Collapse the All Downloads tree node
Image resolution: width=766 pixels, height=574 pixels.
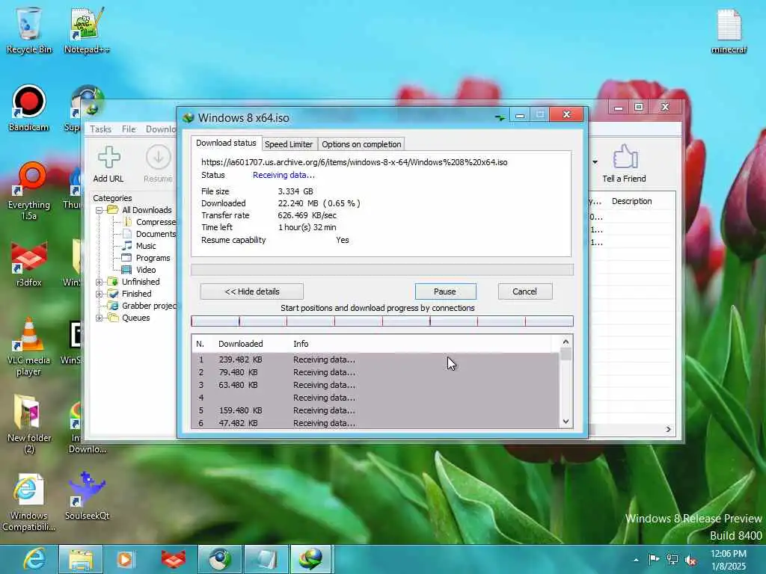point(99,210)
